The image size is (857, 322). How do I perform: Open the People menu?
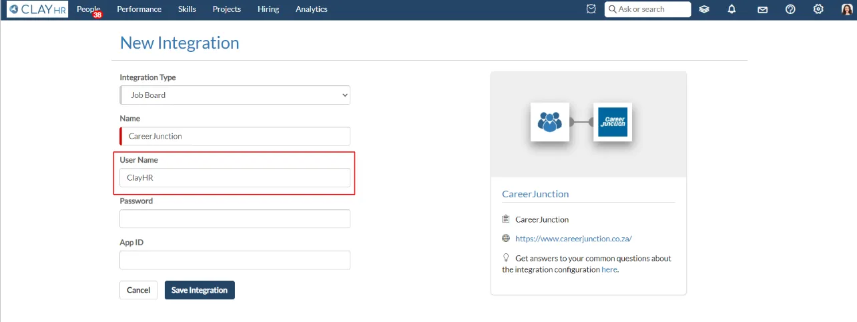pyautogui.click(x=88, y=9)
